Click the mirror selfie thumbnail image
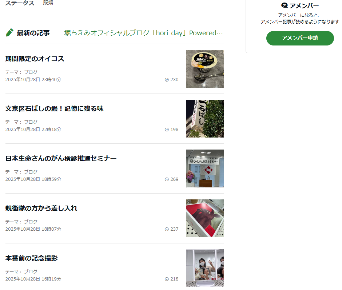Viewport: 342px width, 290px height. coord(205,268)
